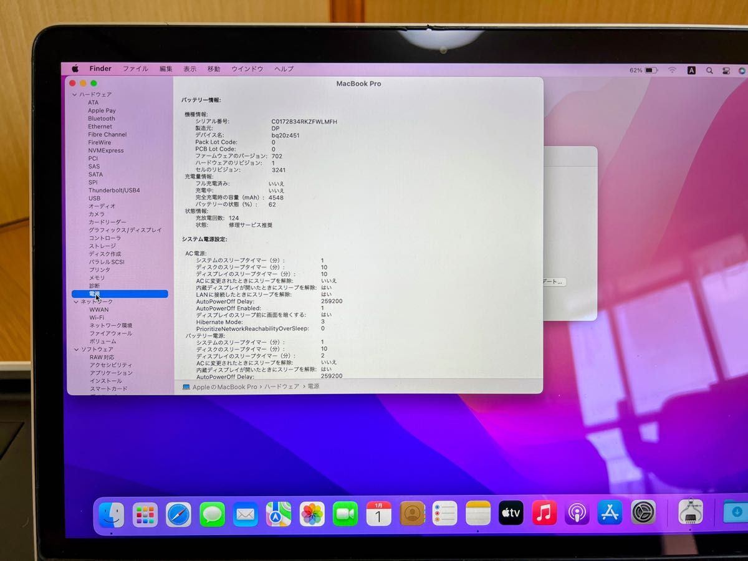This screenshot has width=748, height=561.
Task: Open the 編集 menu
Action: click(166, 69)
